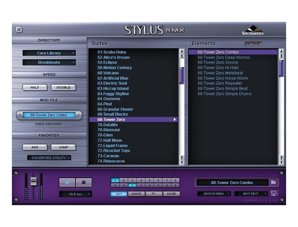Select the 51-Scuba Duba suite

(x=112, y=52)
